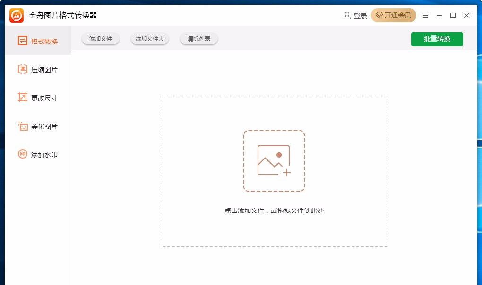Select the 压缩图片 compress image tool icon
The image size is (482, 285).
pos(22,69)
